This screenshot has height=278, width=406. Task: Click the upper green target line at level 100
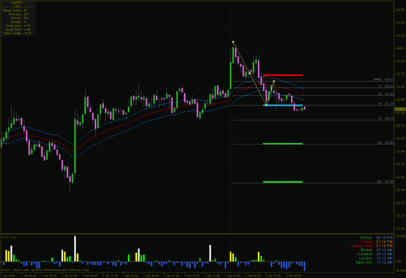(283, 143)
